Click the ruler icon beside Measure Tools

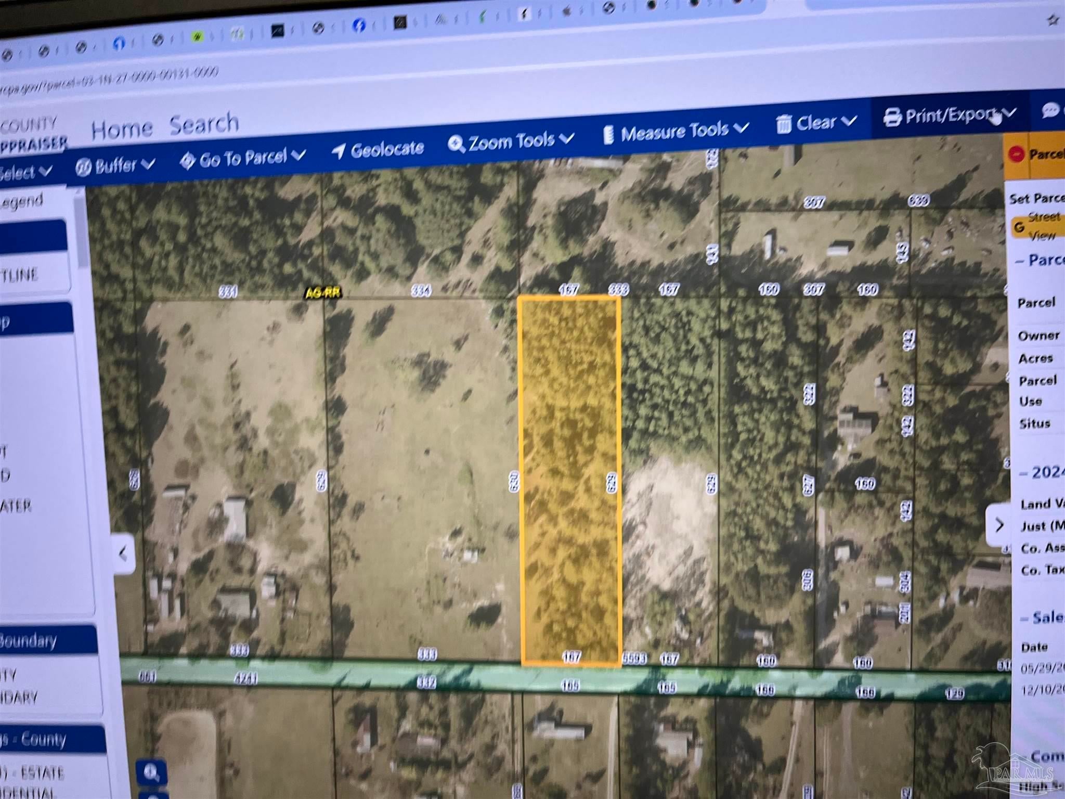click(609, 135)
